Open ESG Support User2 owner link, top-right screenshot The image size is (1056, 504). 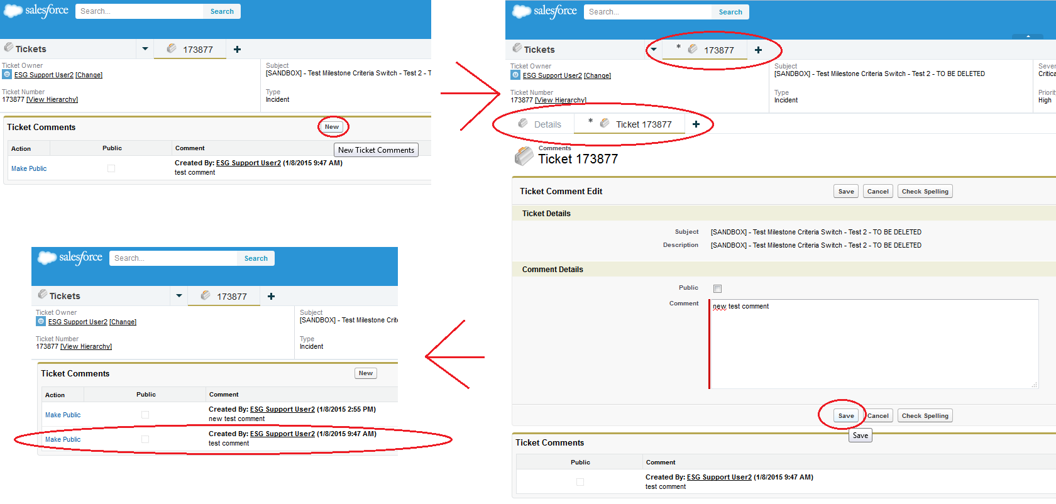(553, 75)
